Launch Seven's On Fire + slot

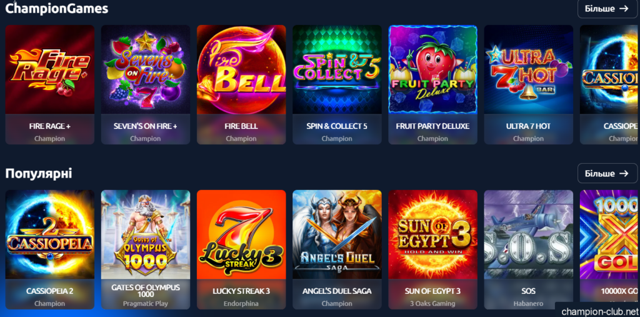145,69
